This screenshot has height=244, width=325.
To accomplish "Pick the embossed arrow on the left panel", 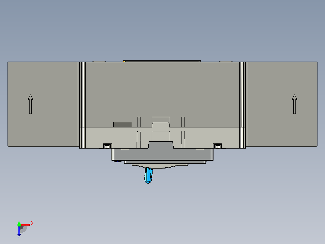I will click(x=30, y=104).
